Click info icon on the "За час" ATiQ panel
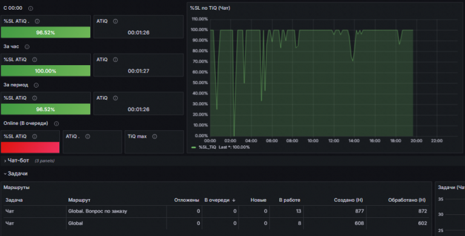This screenshot has width=465, height=236. tap(116, 60)
